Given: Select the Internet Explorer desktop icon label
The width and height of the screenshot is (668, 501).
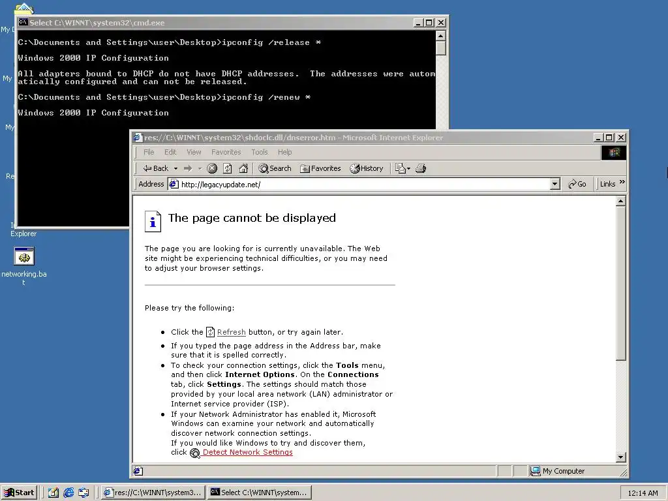Looking at the screenshot, I should [23, 230].
